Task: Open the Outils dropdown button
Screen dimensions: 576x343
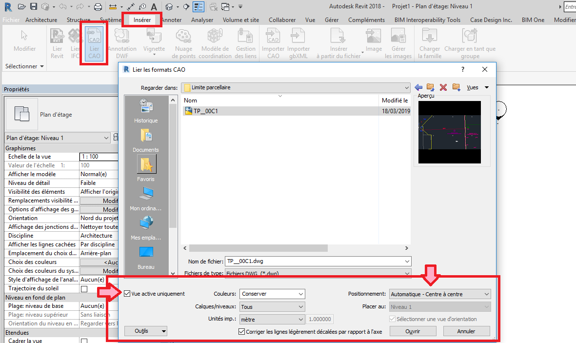Action: (145, 331)
